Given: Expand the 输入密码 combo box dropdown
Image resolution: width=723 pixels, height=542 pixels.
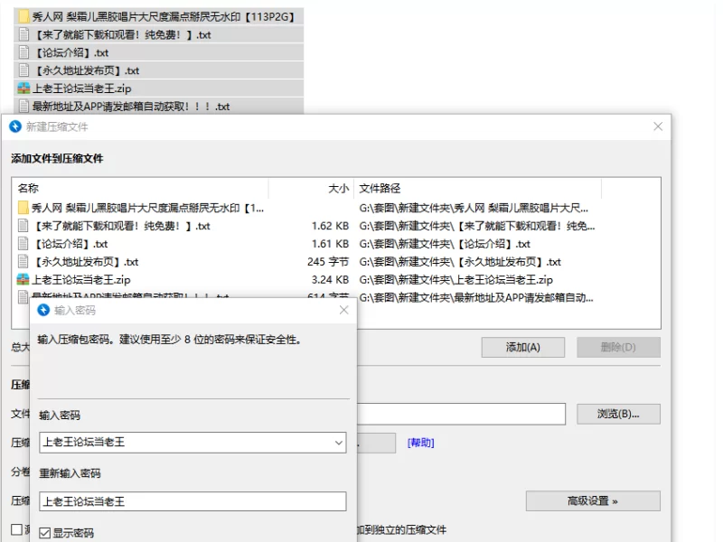Looking at the screenshot, I should [x=338, y=443].
